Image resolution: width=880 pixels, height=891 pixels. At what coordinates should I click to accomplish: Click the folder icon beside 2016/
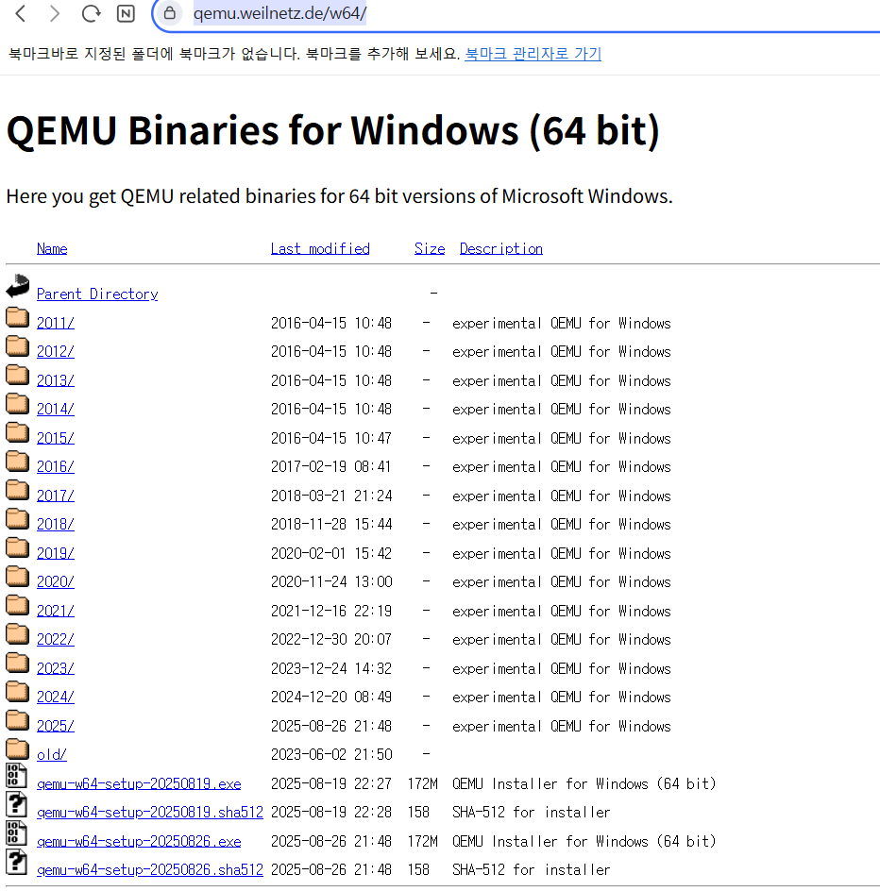click(18, 461)
